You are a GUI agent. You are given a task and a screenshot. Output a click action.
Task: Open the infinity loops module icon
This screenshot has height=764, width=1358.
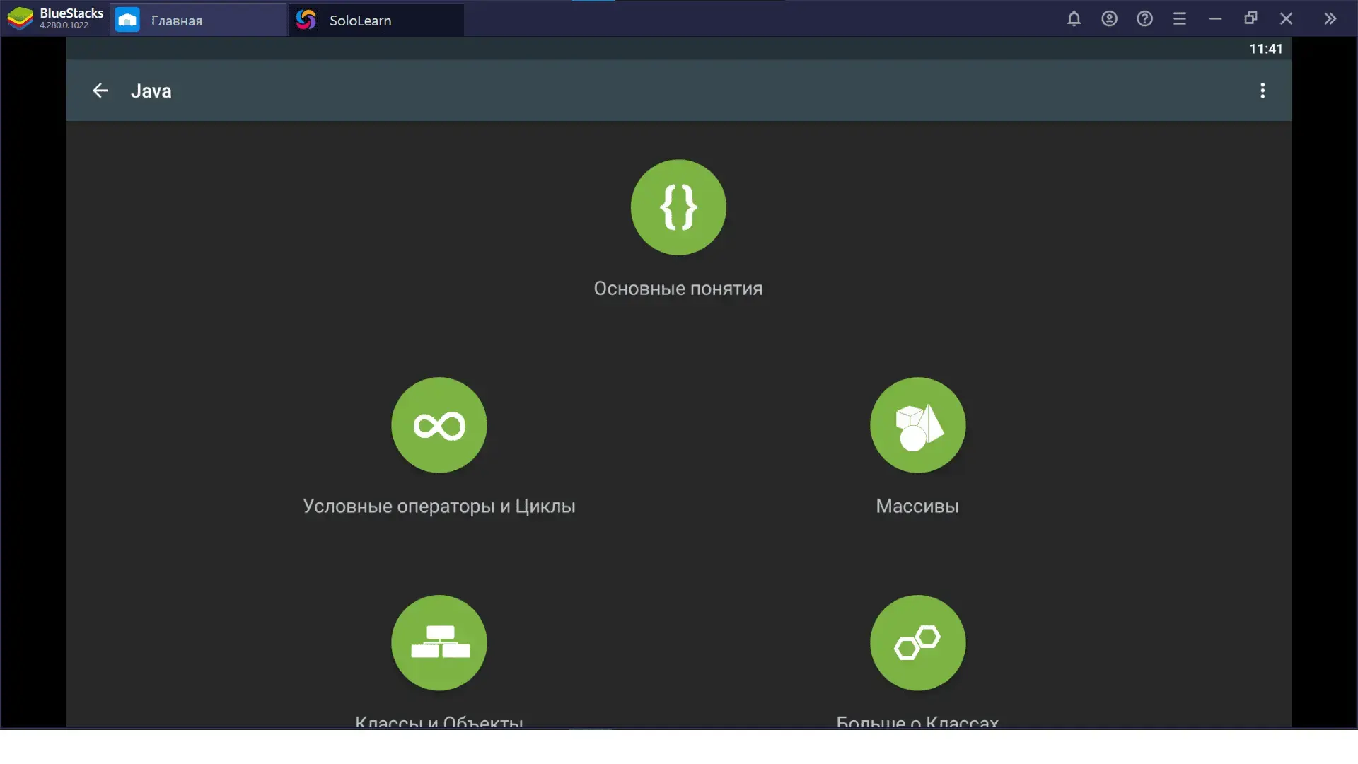[439, 425]
